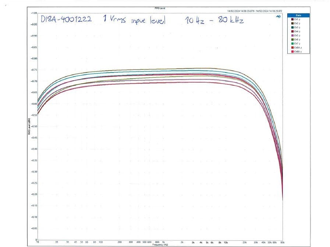Click the Ch8B pink color swatch
This screenshot has width=330, height=247.
[292, 51]
